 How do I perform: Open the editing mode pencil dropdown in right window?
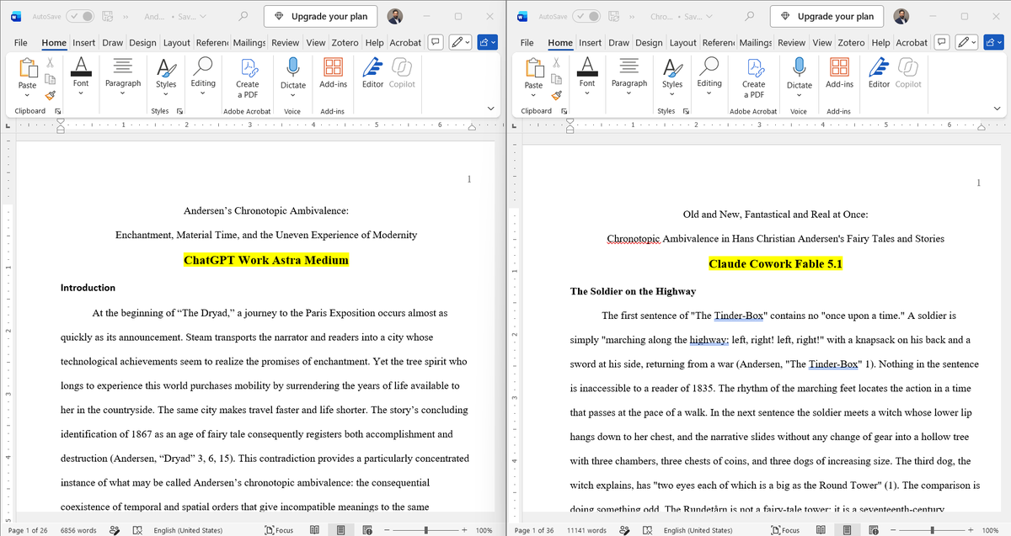point(967,42)
